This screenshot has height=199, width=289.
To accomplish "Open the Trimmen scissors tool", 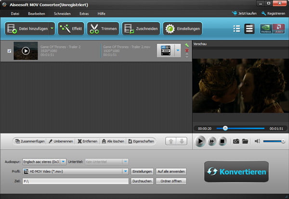I will (103, 28).
